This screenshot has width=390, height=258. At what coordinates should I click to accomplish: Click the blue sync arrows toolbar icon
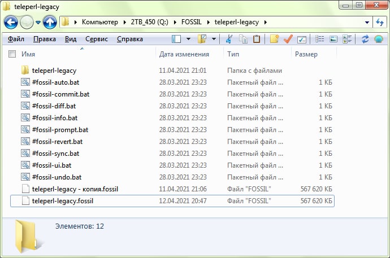coord(365,39)
